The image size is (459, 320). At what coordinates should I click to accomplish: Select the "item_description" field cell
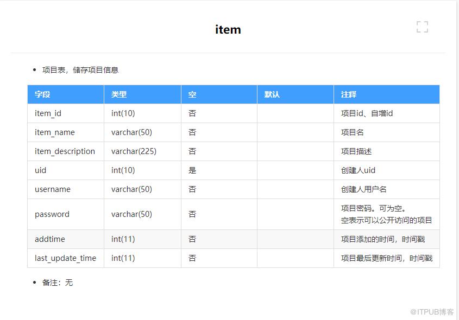(x=65, y=151)
